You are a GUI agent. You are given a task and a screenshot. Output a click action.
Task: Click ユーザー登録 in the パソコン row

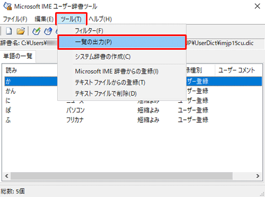(x=193, y=110)
